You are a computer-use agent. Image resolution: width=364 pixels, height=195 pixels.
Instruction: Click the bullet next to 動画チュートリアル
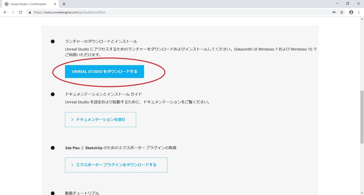coord(52,193)
